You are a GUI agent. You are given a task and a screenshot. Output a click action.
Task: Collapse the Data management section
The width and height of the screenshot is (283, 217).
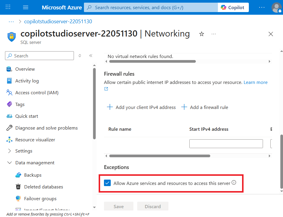35,163
